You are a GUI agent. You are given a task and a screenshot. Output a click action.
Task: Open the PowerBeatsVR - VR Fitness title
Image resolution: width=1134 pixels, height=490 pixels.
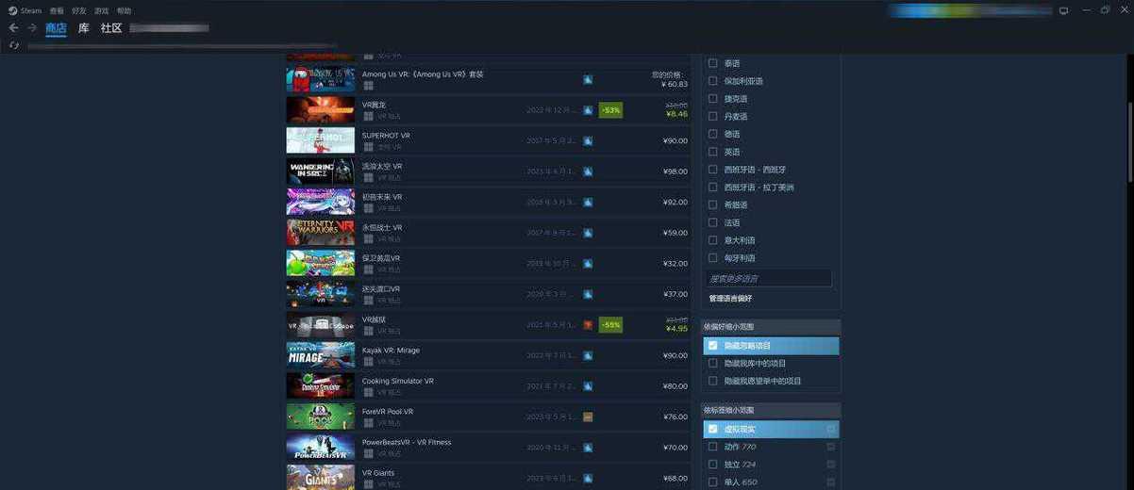click(407, 442)
